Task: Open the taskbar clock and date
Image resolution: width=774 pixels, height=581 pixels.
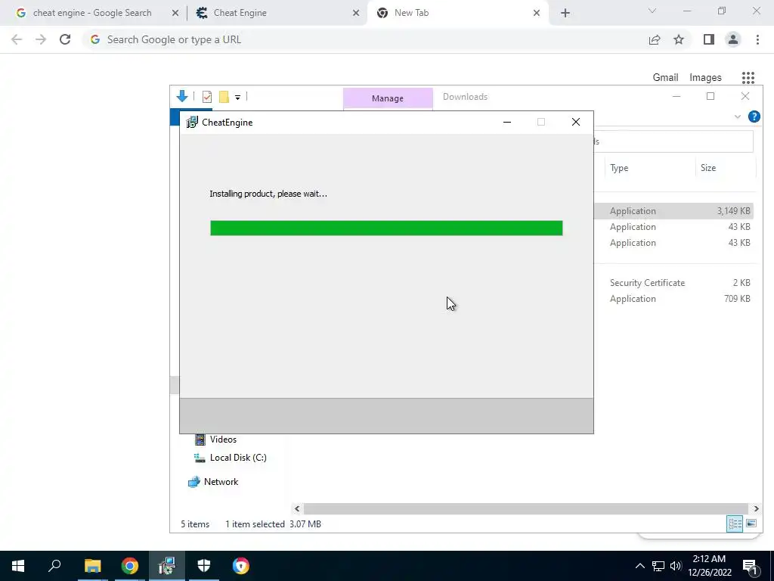Action: click(709, 566)
